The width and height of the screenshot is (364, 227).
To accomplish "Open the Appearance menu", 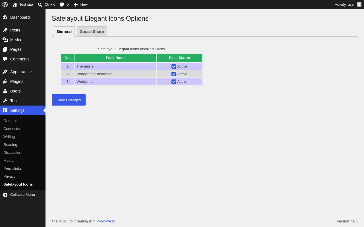I will (23, 72).
